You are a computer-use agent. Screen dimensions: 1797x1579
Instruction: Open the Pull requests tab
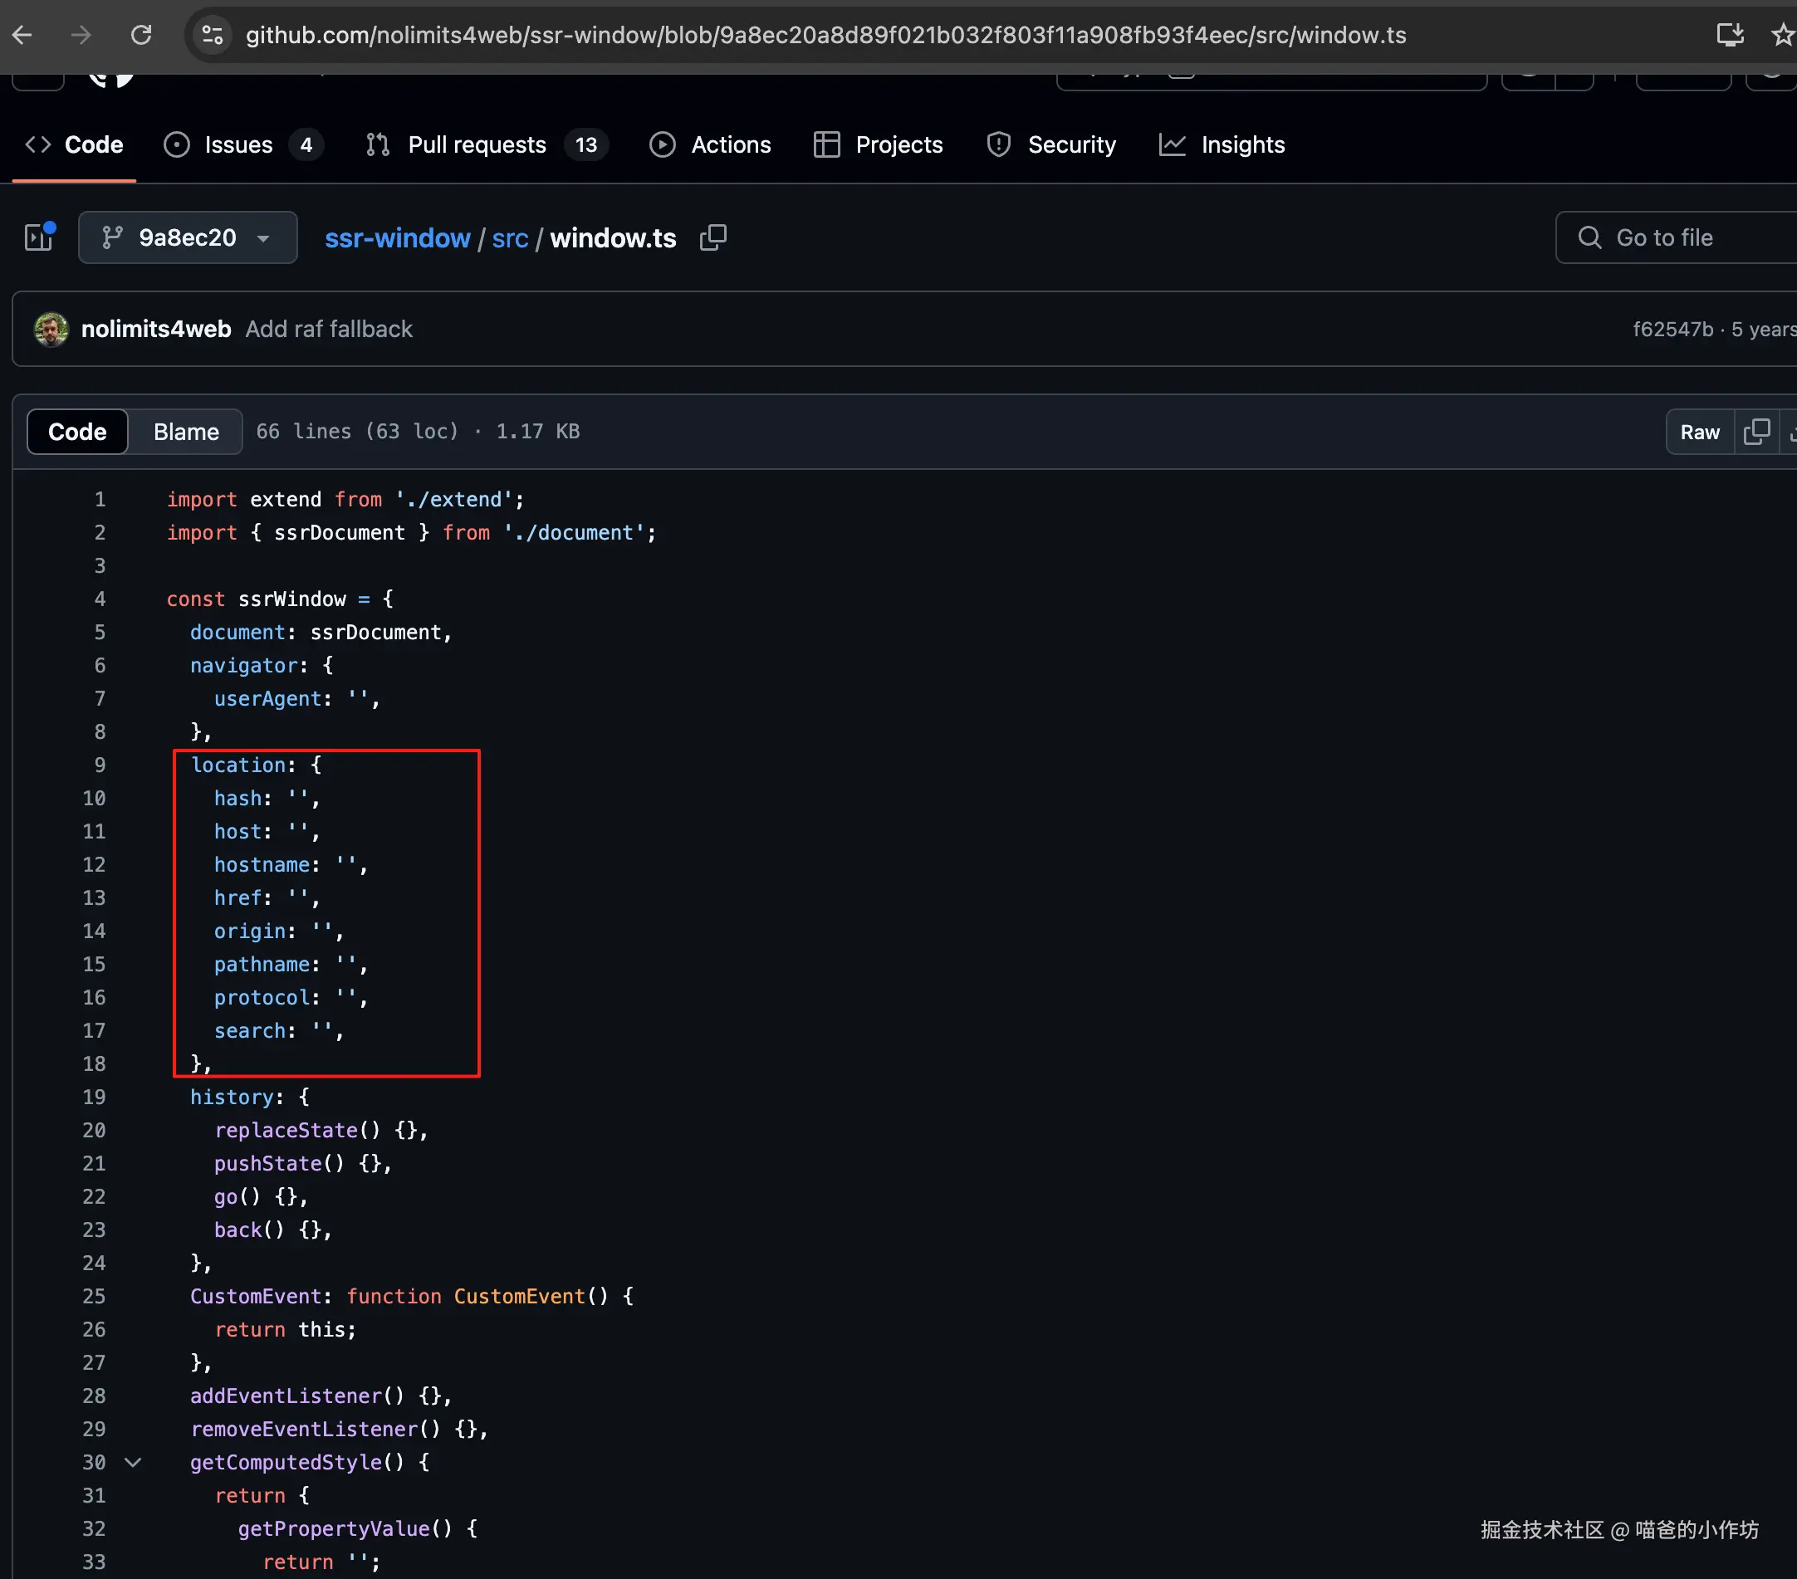pos(477,145)
